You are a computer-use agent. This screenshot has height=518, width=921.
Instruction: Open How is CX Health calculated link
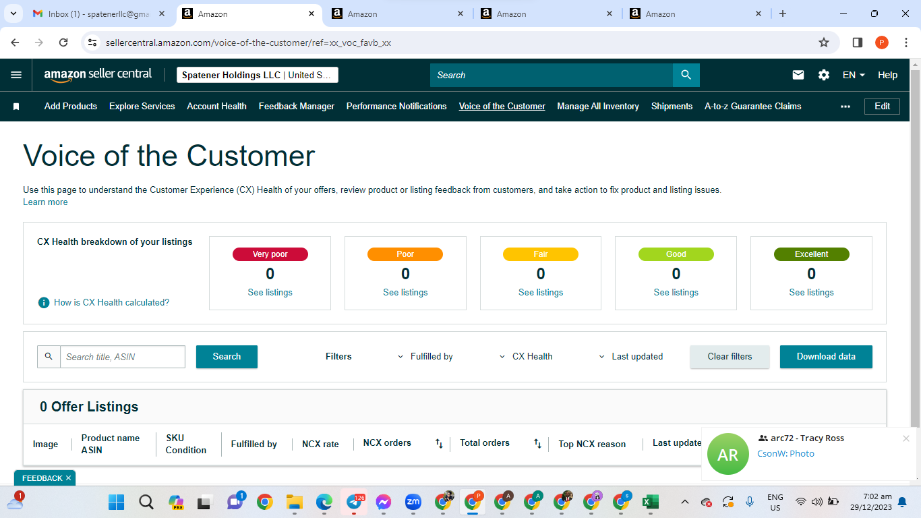point(112,303)
